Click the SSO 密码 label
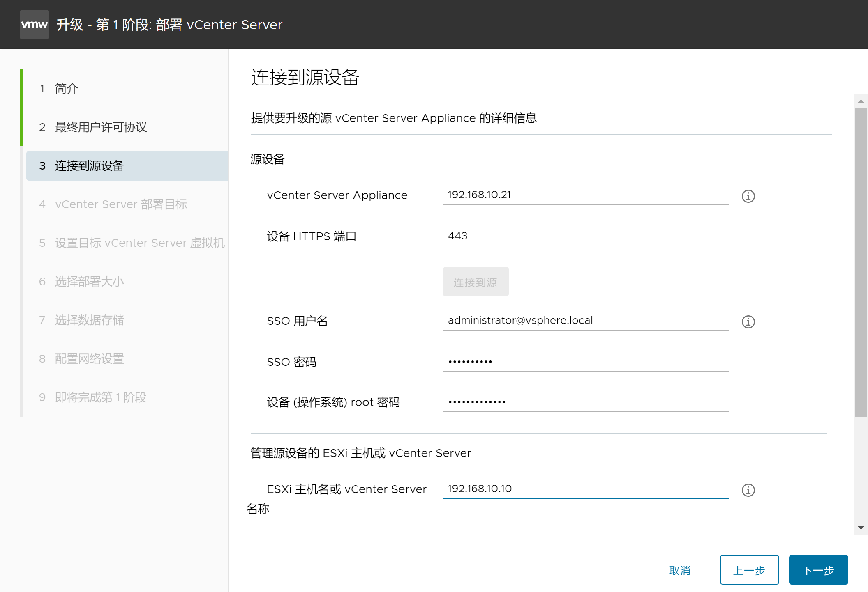This screenshot has height=592, width=868. [291, 362]
